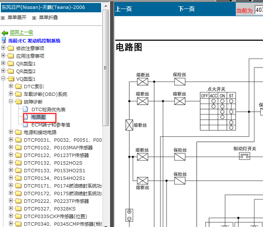Click the folder icon of 修改注意事项
This screenshot has width=263, height=227.
pyautogui.click(x=11, y=48)
